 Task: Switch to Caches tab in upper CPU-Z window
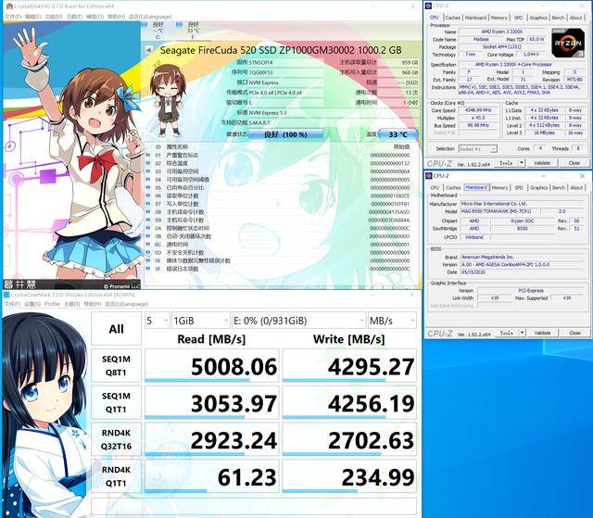[453, 18]
